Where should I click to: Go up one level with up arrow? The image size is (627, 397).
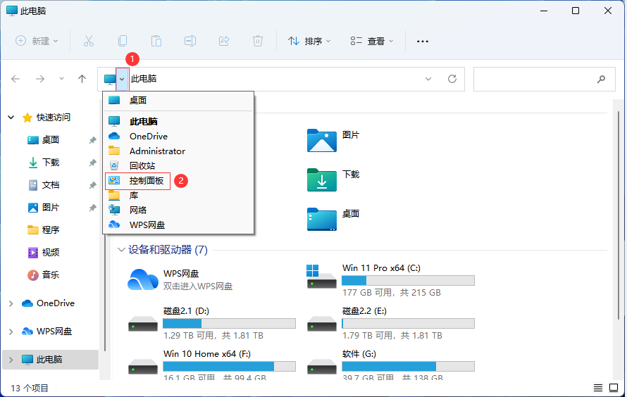[82, 79]
